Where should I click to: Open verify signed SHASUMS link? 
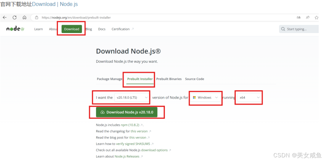coord(135,144)
